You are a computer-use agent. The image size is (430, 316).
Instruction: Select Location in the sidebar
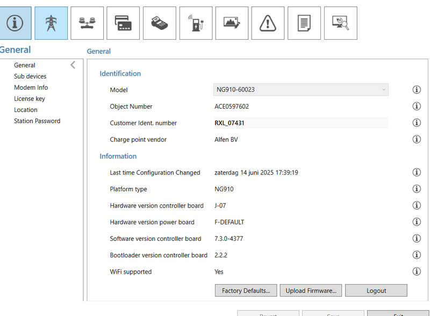click(25, 110)
